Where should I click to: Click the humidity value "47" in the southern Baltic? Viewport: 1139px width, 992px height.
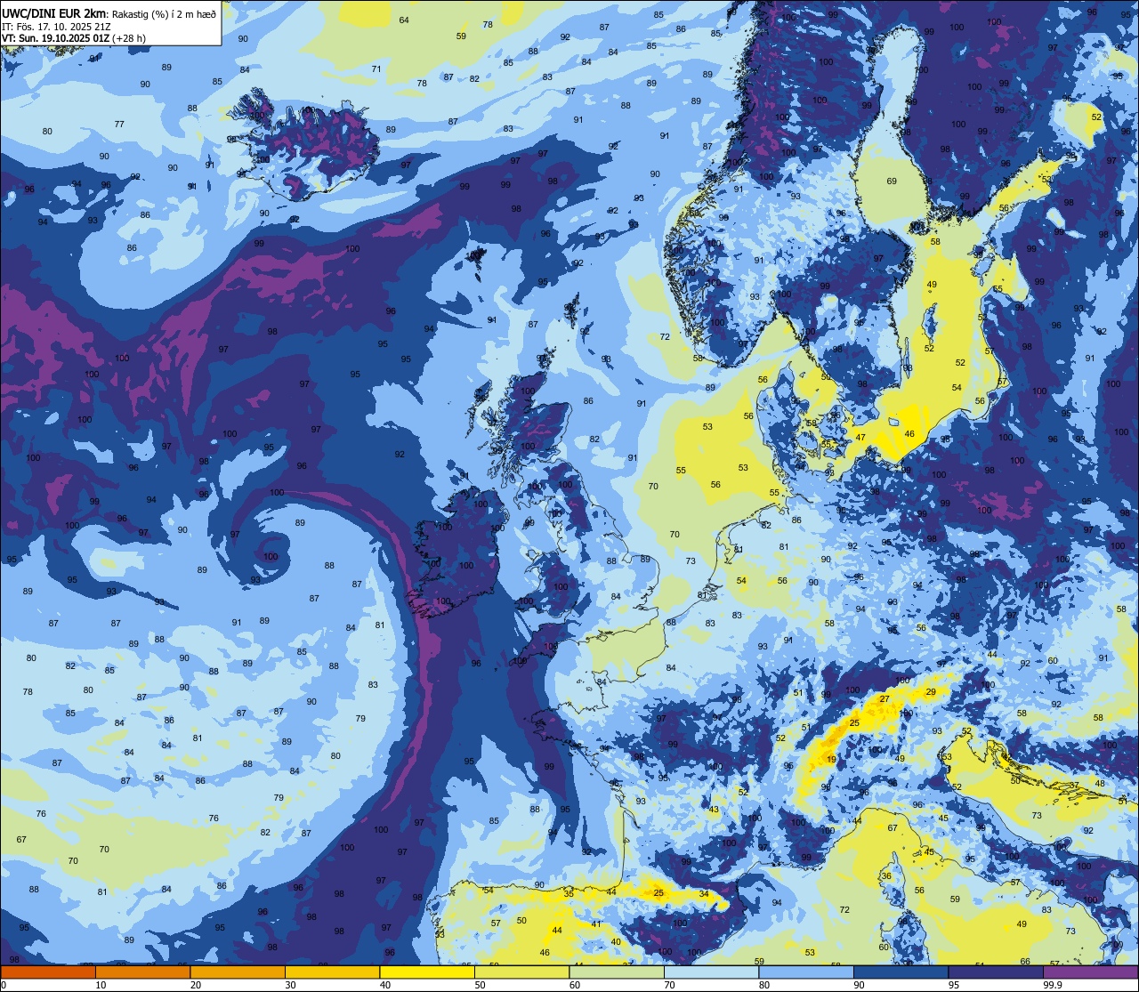pyautogui.click(x=860, y=438)
